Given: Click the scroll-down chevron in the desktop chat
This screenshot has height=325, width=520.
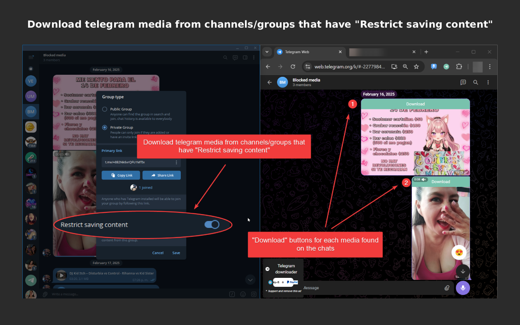Looking at the screenshot, I should click(250, 279).
